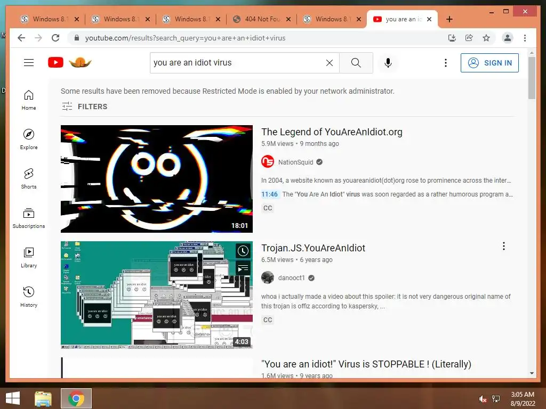Visit the danooct1 channel name link
The width and height of the screenshot is (546, 409).
click(292, 277)
